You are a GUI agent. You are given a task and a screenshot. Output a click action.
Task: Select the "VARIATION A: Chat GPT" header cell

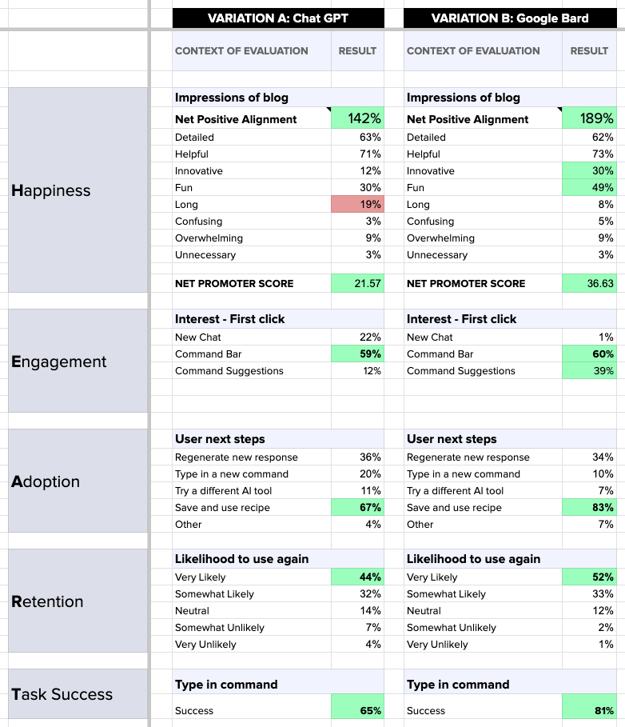277,18
